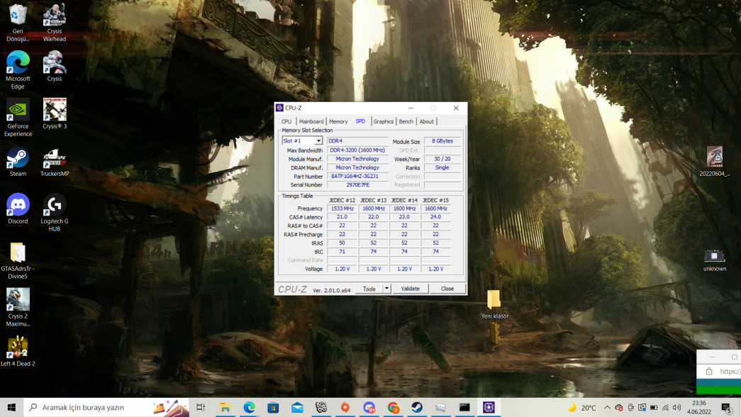Open GeForce Experience desktop icon
Screen dimensions: 741x417
click(x=18, y=111)
